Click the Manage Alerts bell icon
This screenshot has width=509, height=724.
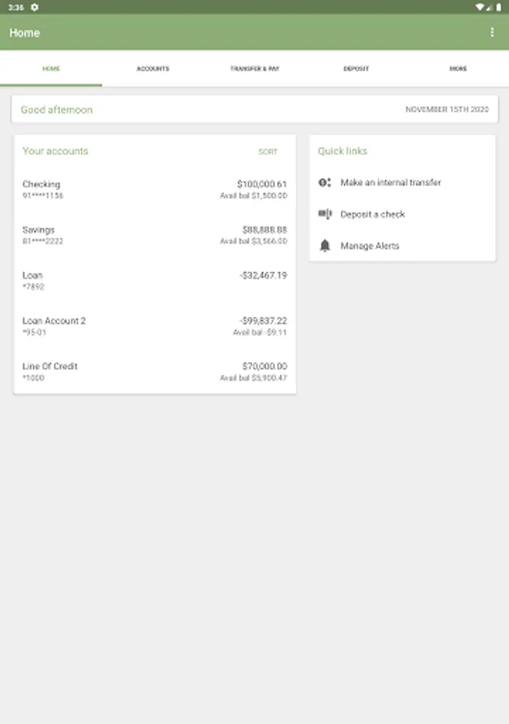pos(325,246)
